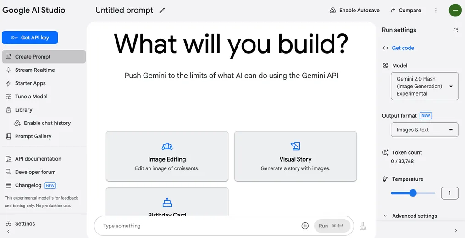Open the green account avatar

coord(455,11)
